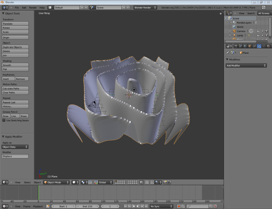Open the Blender Render engine dropdown
Viewport: 272px width, 209px height.
click(x=146, y=7)
